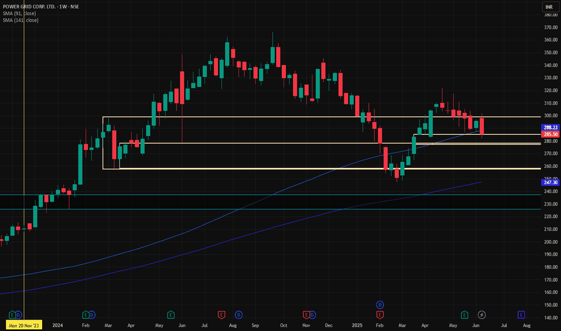The width and height of the screenshot is (561, 331).
Task: Open the lightning bolt news icon above Jun 2025
Action: pos(482,315)
